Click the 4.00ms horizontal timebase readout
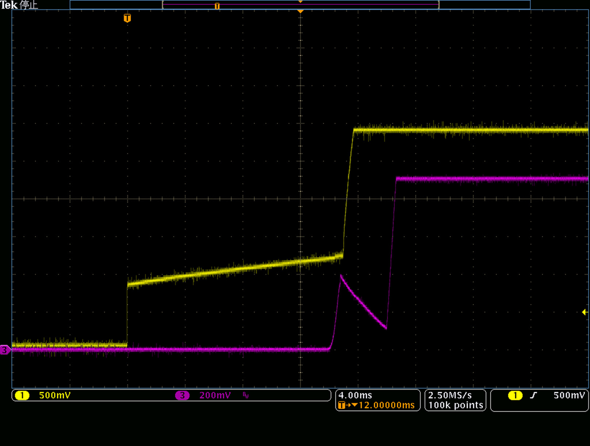Image resolution: width=590 pixels, height=446 pixels. point(355,395)
